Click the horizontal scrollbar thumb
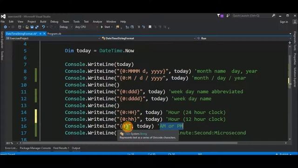This screenshot has width=298, height=168. click(x=130, y=143)
